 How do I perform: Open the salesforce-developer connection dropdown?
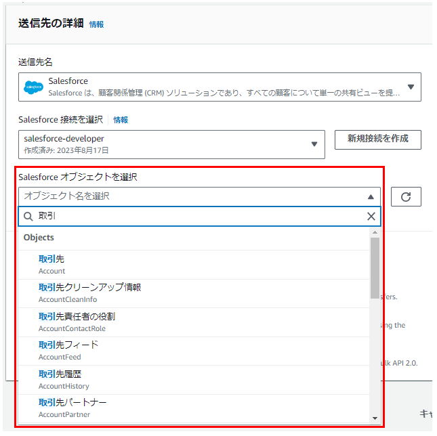pyautogui.click(x=171, y=144)
